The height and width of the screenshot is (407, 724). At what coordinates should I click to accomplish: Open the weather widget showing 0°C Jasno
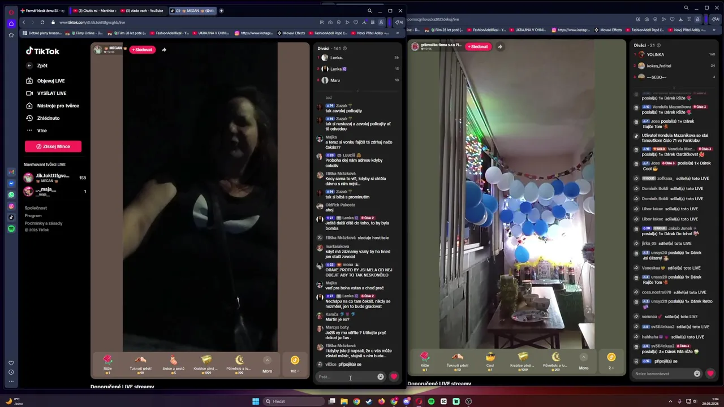tap(14, 401)
